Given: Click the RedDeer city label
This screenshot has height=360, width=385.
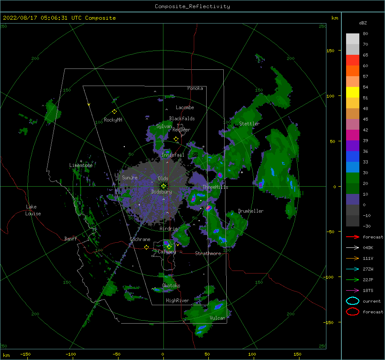Looking at the screenshot, I should (x=181, y=130).
